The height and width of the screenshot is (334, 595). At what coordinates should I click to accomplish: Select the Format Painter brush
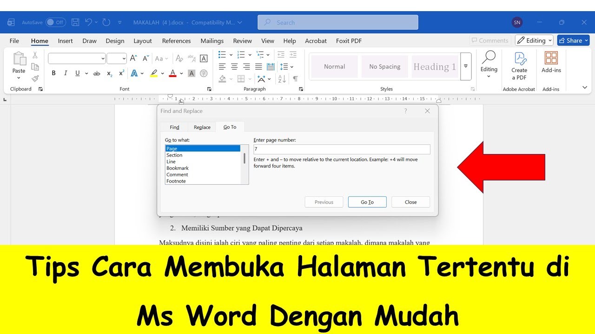tap(35, 78)
